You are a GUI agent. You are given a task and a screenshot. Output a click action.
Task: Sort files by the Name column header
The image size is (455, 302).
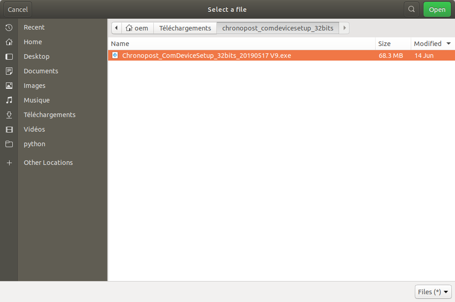(x=120, y=44)
